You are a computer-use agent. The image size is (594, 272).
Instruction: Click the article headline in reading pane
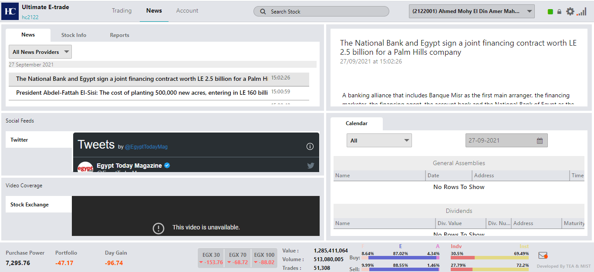(x=458, y=47)
